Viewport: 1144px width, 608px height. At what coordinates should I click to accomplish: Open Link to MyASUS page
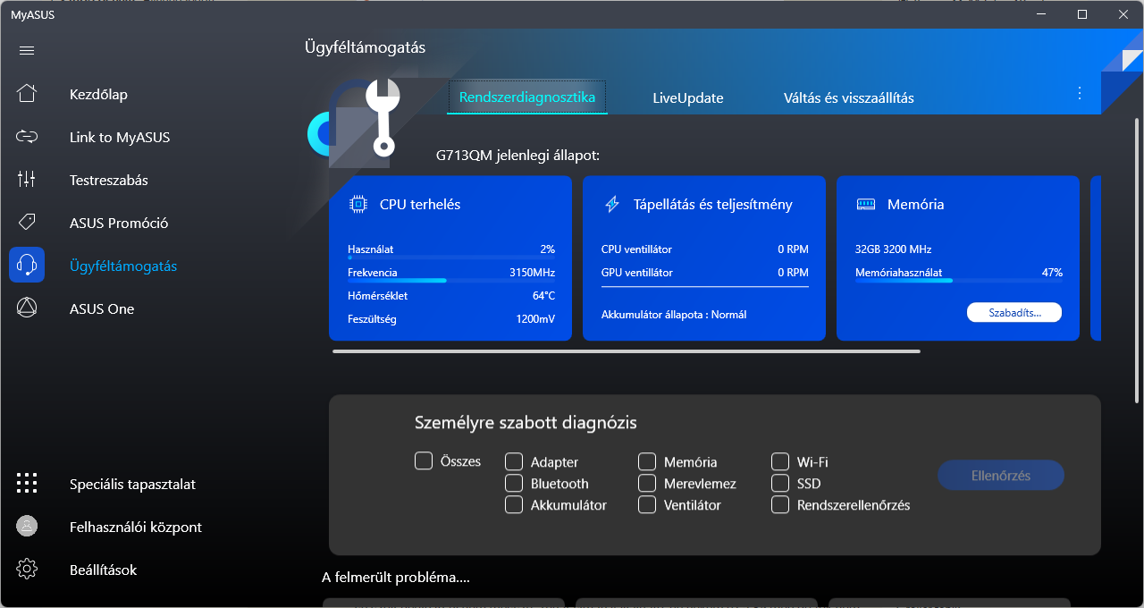(120, 137)
